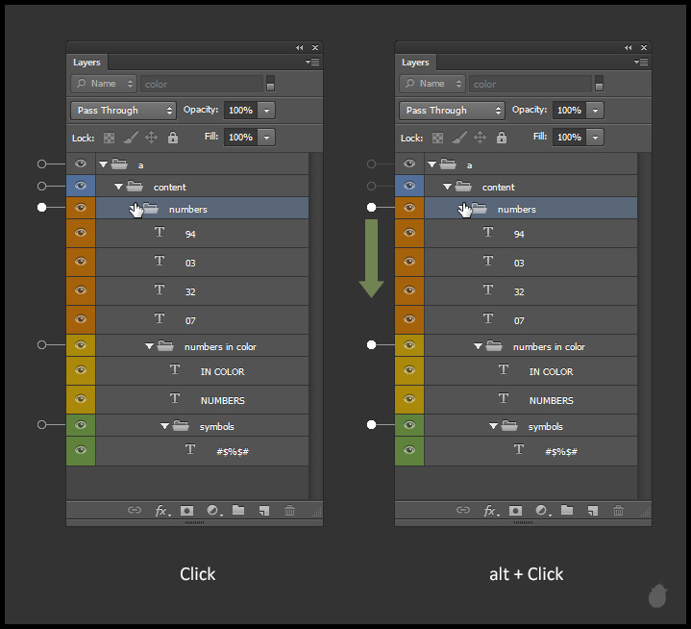Open the Opacity dropdown arrow in left panel
Image resolution: width=691 pixels, height=629 pixels.
tap(267, 111)
